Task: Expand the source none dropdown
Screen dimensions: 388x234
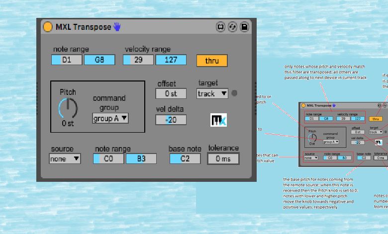Action: click(x=65, y=159)
